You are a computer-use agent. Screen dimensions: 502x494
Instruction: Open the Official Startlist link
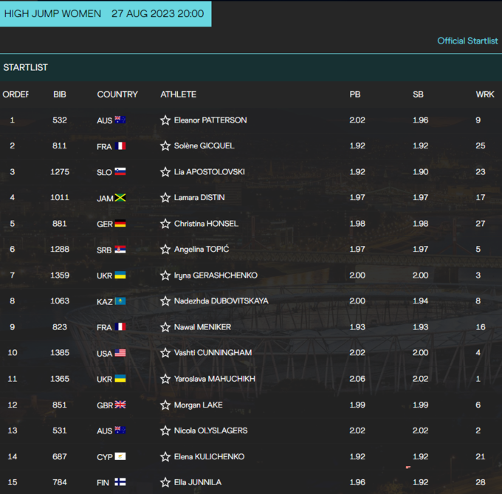click(x=467, y=41)
